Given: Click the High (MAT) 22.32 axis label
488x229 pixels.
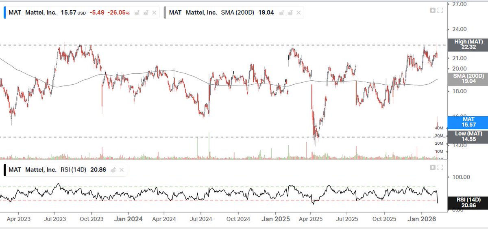Looking at the screenshot, I should pos(468,45).
